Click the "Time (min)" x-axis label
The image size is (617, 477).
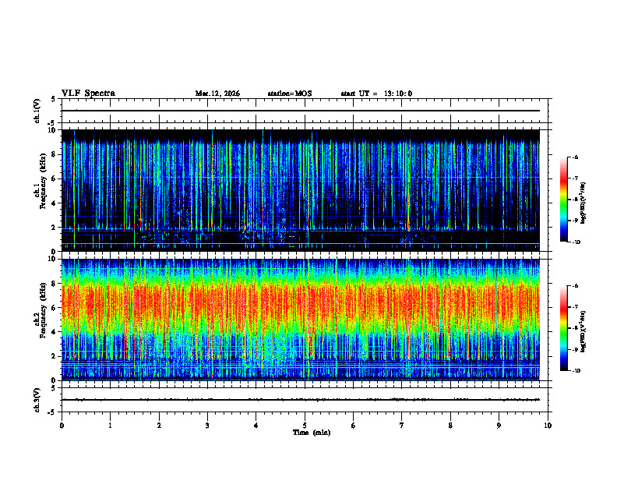[312, 433]
